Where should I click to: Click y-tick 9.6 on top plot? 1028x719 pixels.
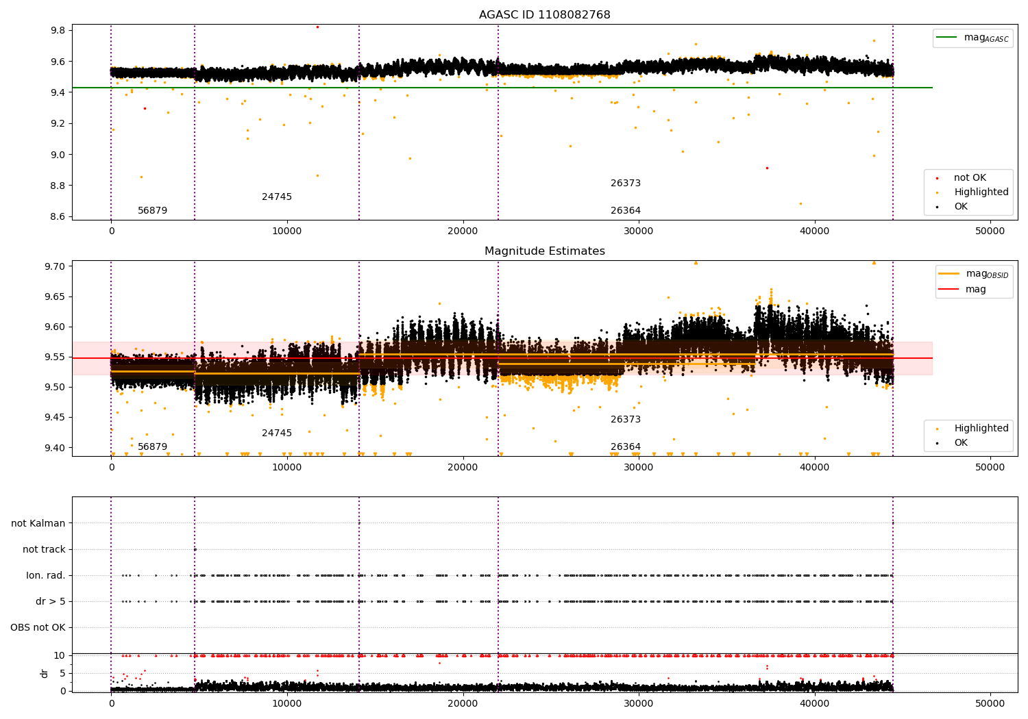click(58, 62)
